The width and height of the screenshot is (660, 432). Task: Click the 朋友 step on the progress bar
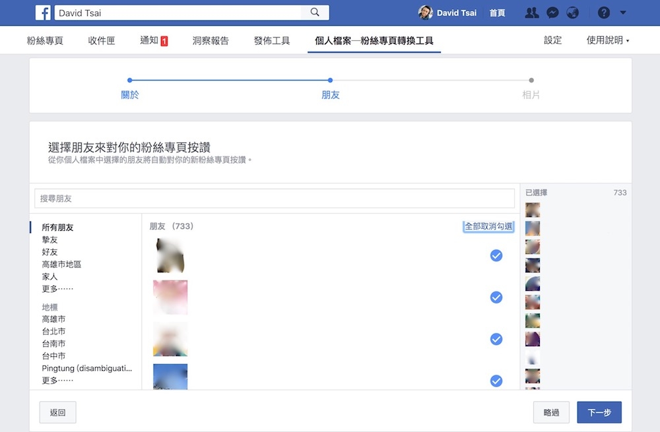(330, 95)
